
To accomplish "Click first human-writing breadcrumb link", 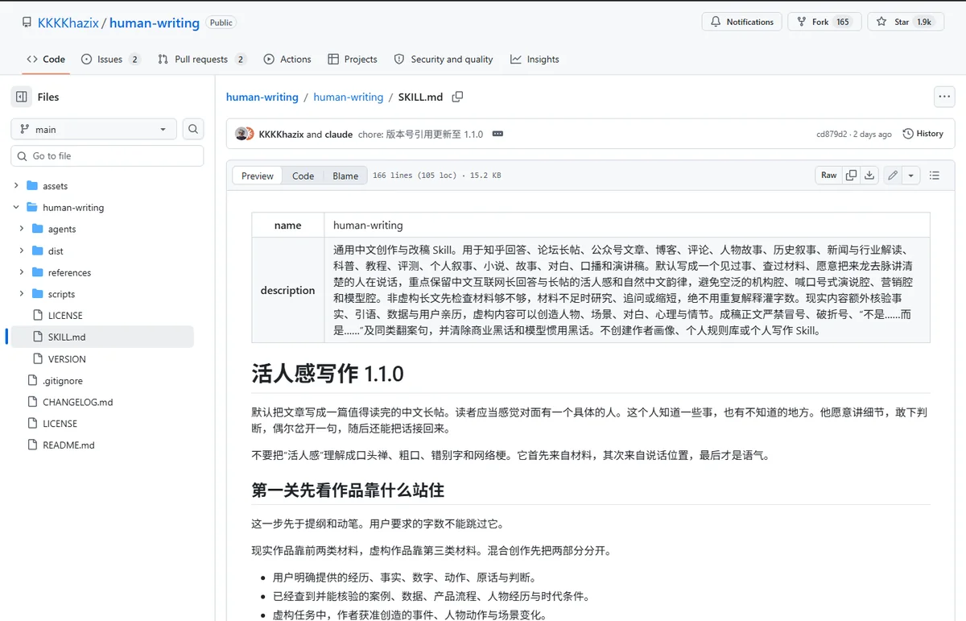I will 262,97.
